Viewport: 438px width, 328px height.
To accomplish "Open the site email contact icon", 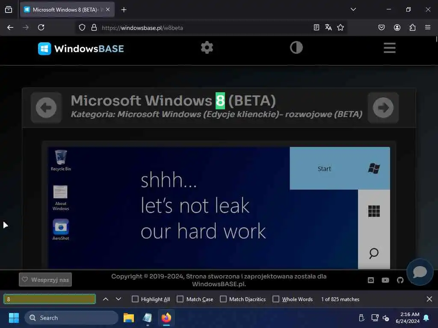I will 371,280.
